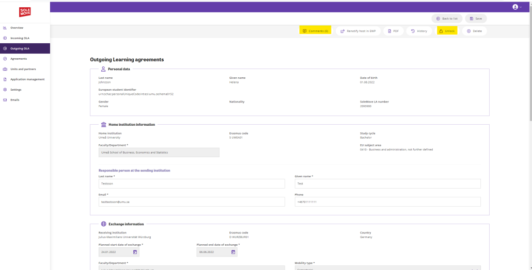532x270 pixels.
Task: Select Outgoing OLA in sidebar
Action: coord(25,48)
